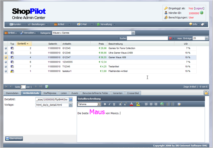The height and width of the screenshot is (148, 213).
Task: Switch to Benutzerdefinierte Felder tab
Action: 95,93
